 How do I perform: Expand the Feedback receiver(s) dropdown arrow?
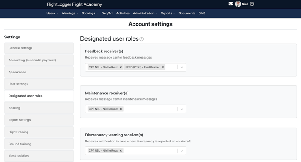(x=182, y=67)
